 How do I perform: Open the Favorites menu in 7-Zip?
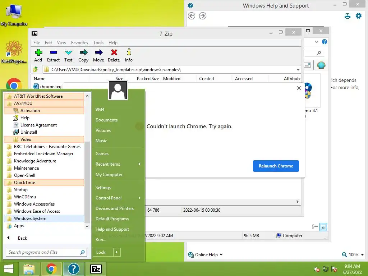coord(79,43)
